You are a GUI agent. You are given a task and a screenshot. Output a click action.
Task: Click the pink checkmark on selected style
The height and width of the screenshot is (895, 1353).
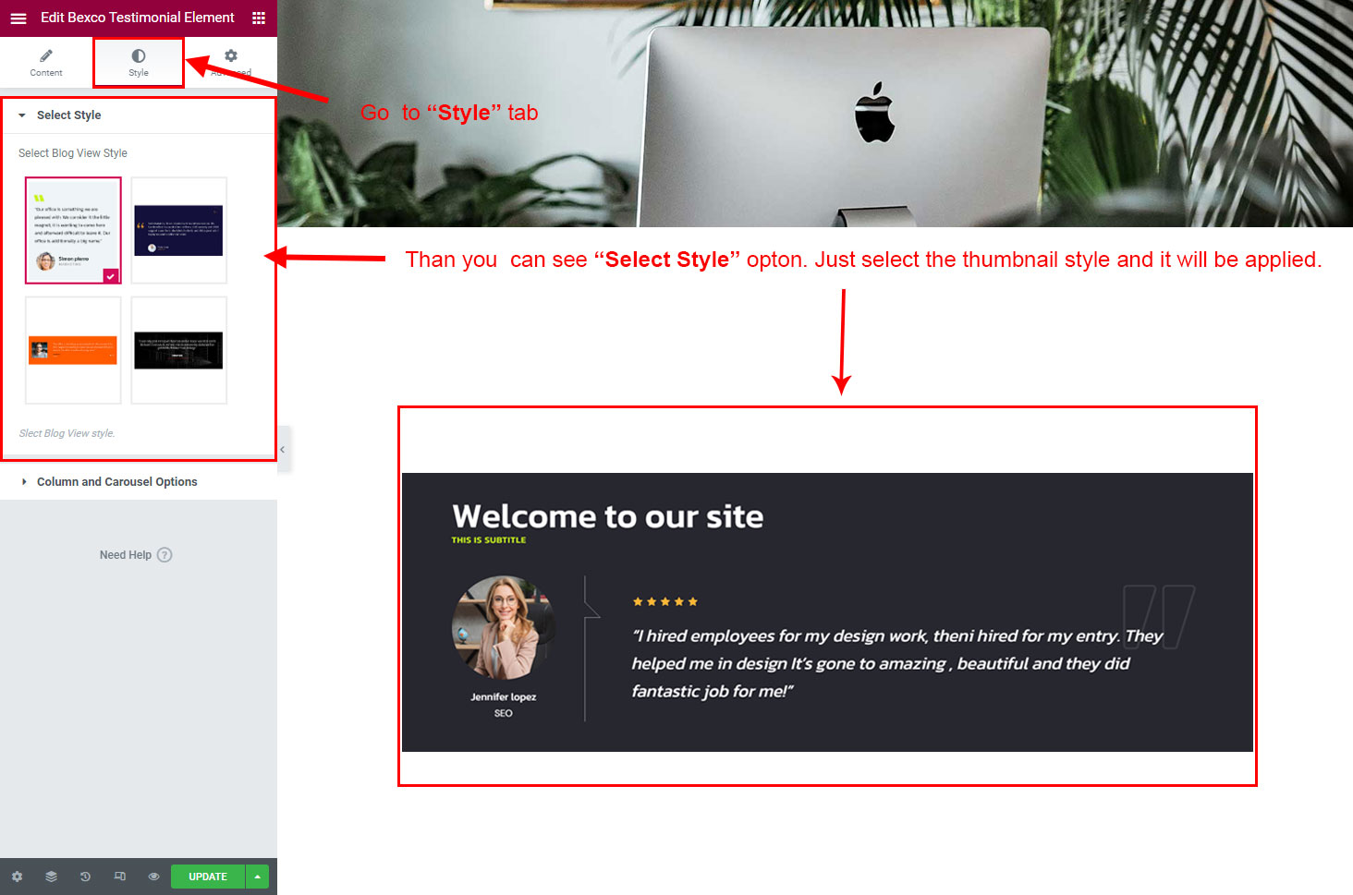click(x=111, y=275)
